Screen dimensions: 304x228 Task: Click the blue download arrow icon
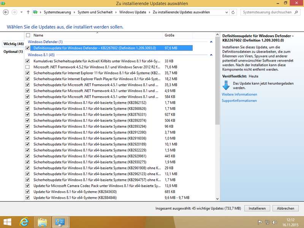tap(226, 85)
